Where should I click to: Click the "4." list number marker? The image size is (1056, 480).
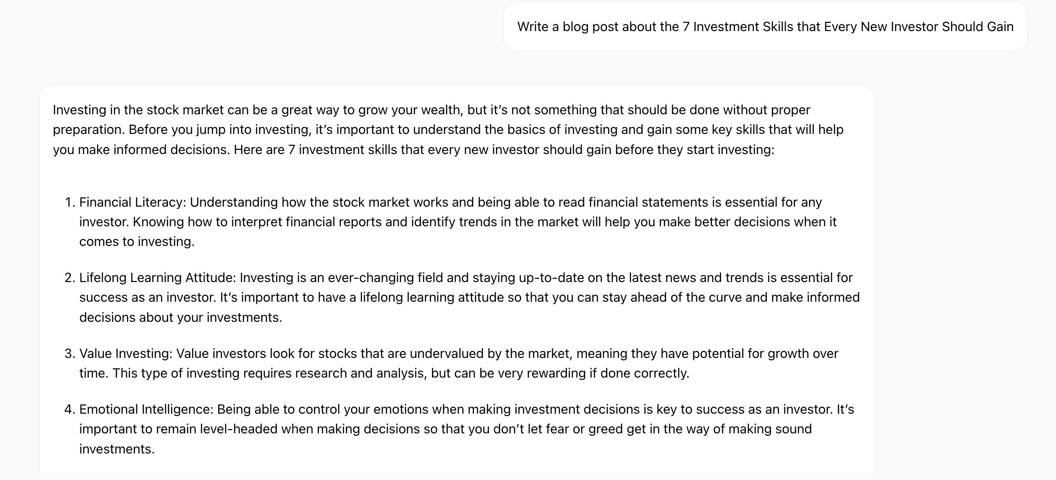click(70, 410)
